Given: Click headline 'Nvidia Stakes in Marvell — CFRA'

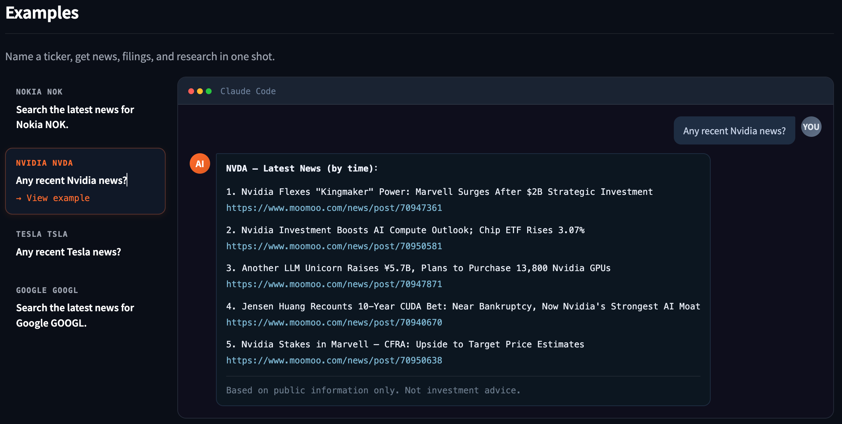Looking at the screenshot, I should click(405, 344).
